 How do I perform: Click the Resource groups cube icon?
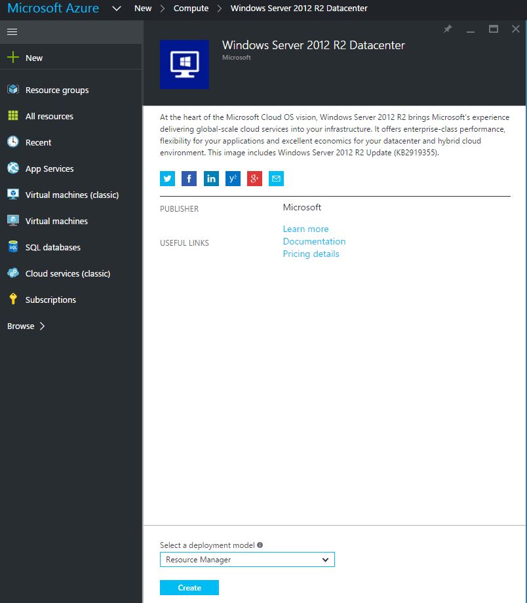tap(13, 89)
